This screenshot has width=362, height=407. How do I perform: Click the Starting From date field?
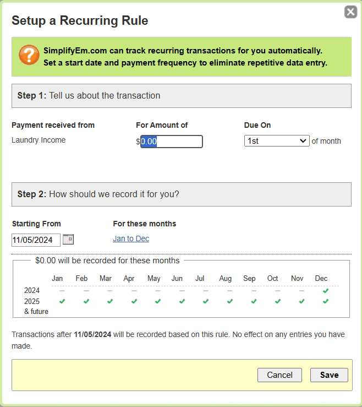[x=36, y=240]
